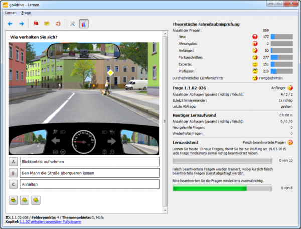The width and height of the screenshot is (301, 229).
Task: Go back with the blue left arrow
Action: click(10, 23)
